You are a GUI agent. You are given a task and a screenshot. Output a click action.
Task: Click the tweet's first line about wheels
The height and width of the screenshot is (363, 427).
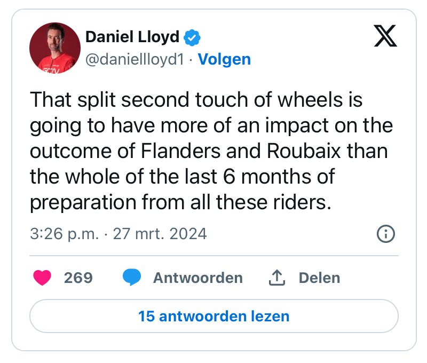196,100
